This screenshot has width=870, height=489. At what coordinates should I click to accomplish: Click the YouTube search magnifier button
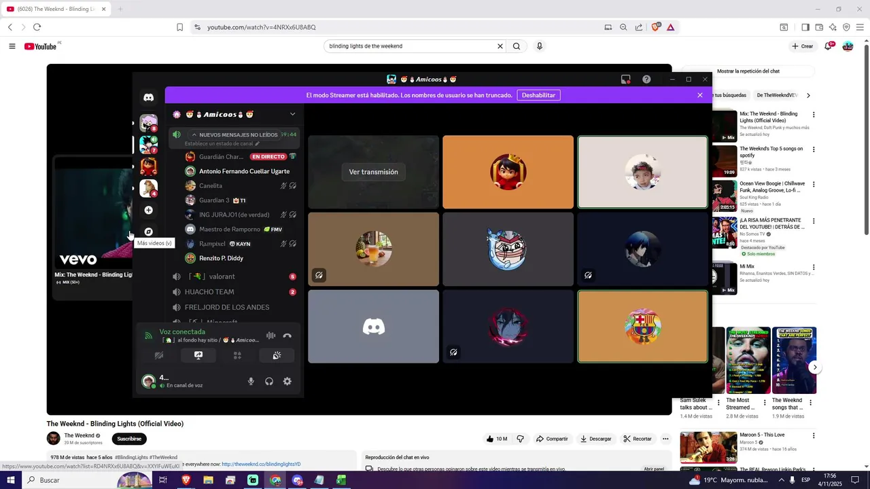[x=517, y=46]
